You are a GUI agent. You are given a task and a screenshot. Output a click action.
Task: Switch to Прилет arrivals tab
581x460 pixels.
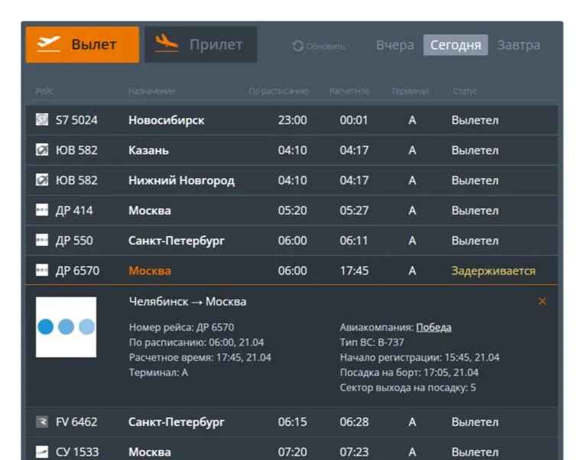coord(201,44)
